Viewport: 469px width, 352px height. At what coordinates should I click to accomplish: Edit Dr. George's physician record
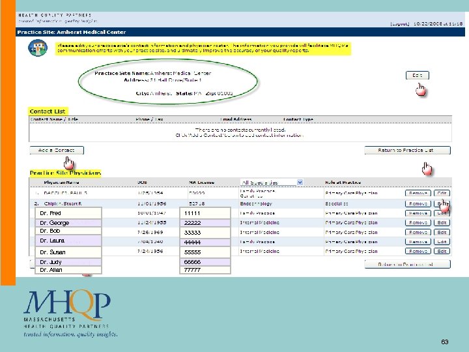click(442, 223)
